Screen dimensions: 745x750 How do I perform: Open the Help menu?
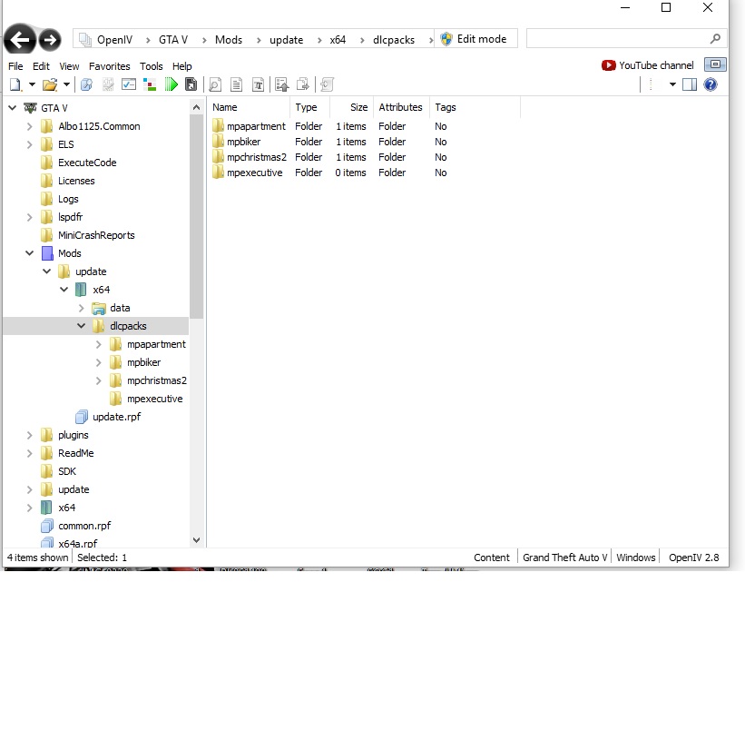click(x=182, y=66)
